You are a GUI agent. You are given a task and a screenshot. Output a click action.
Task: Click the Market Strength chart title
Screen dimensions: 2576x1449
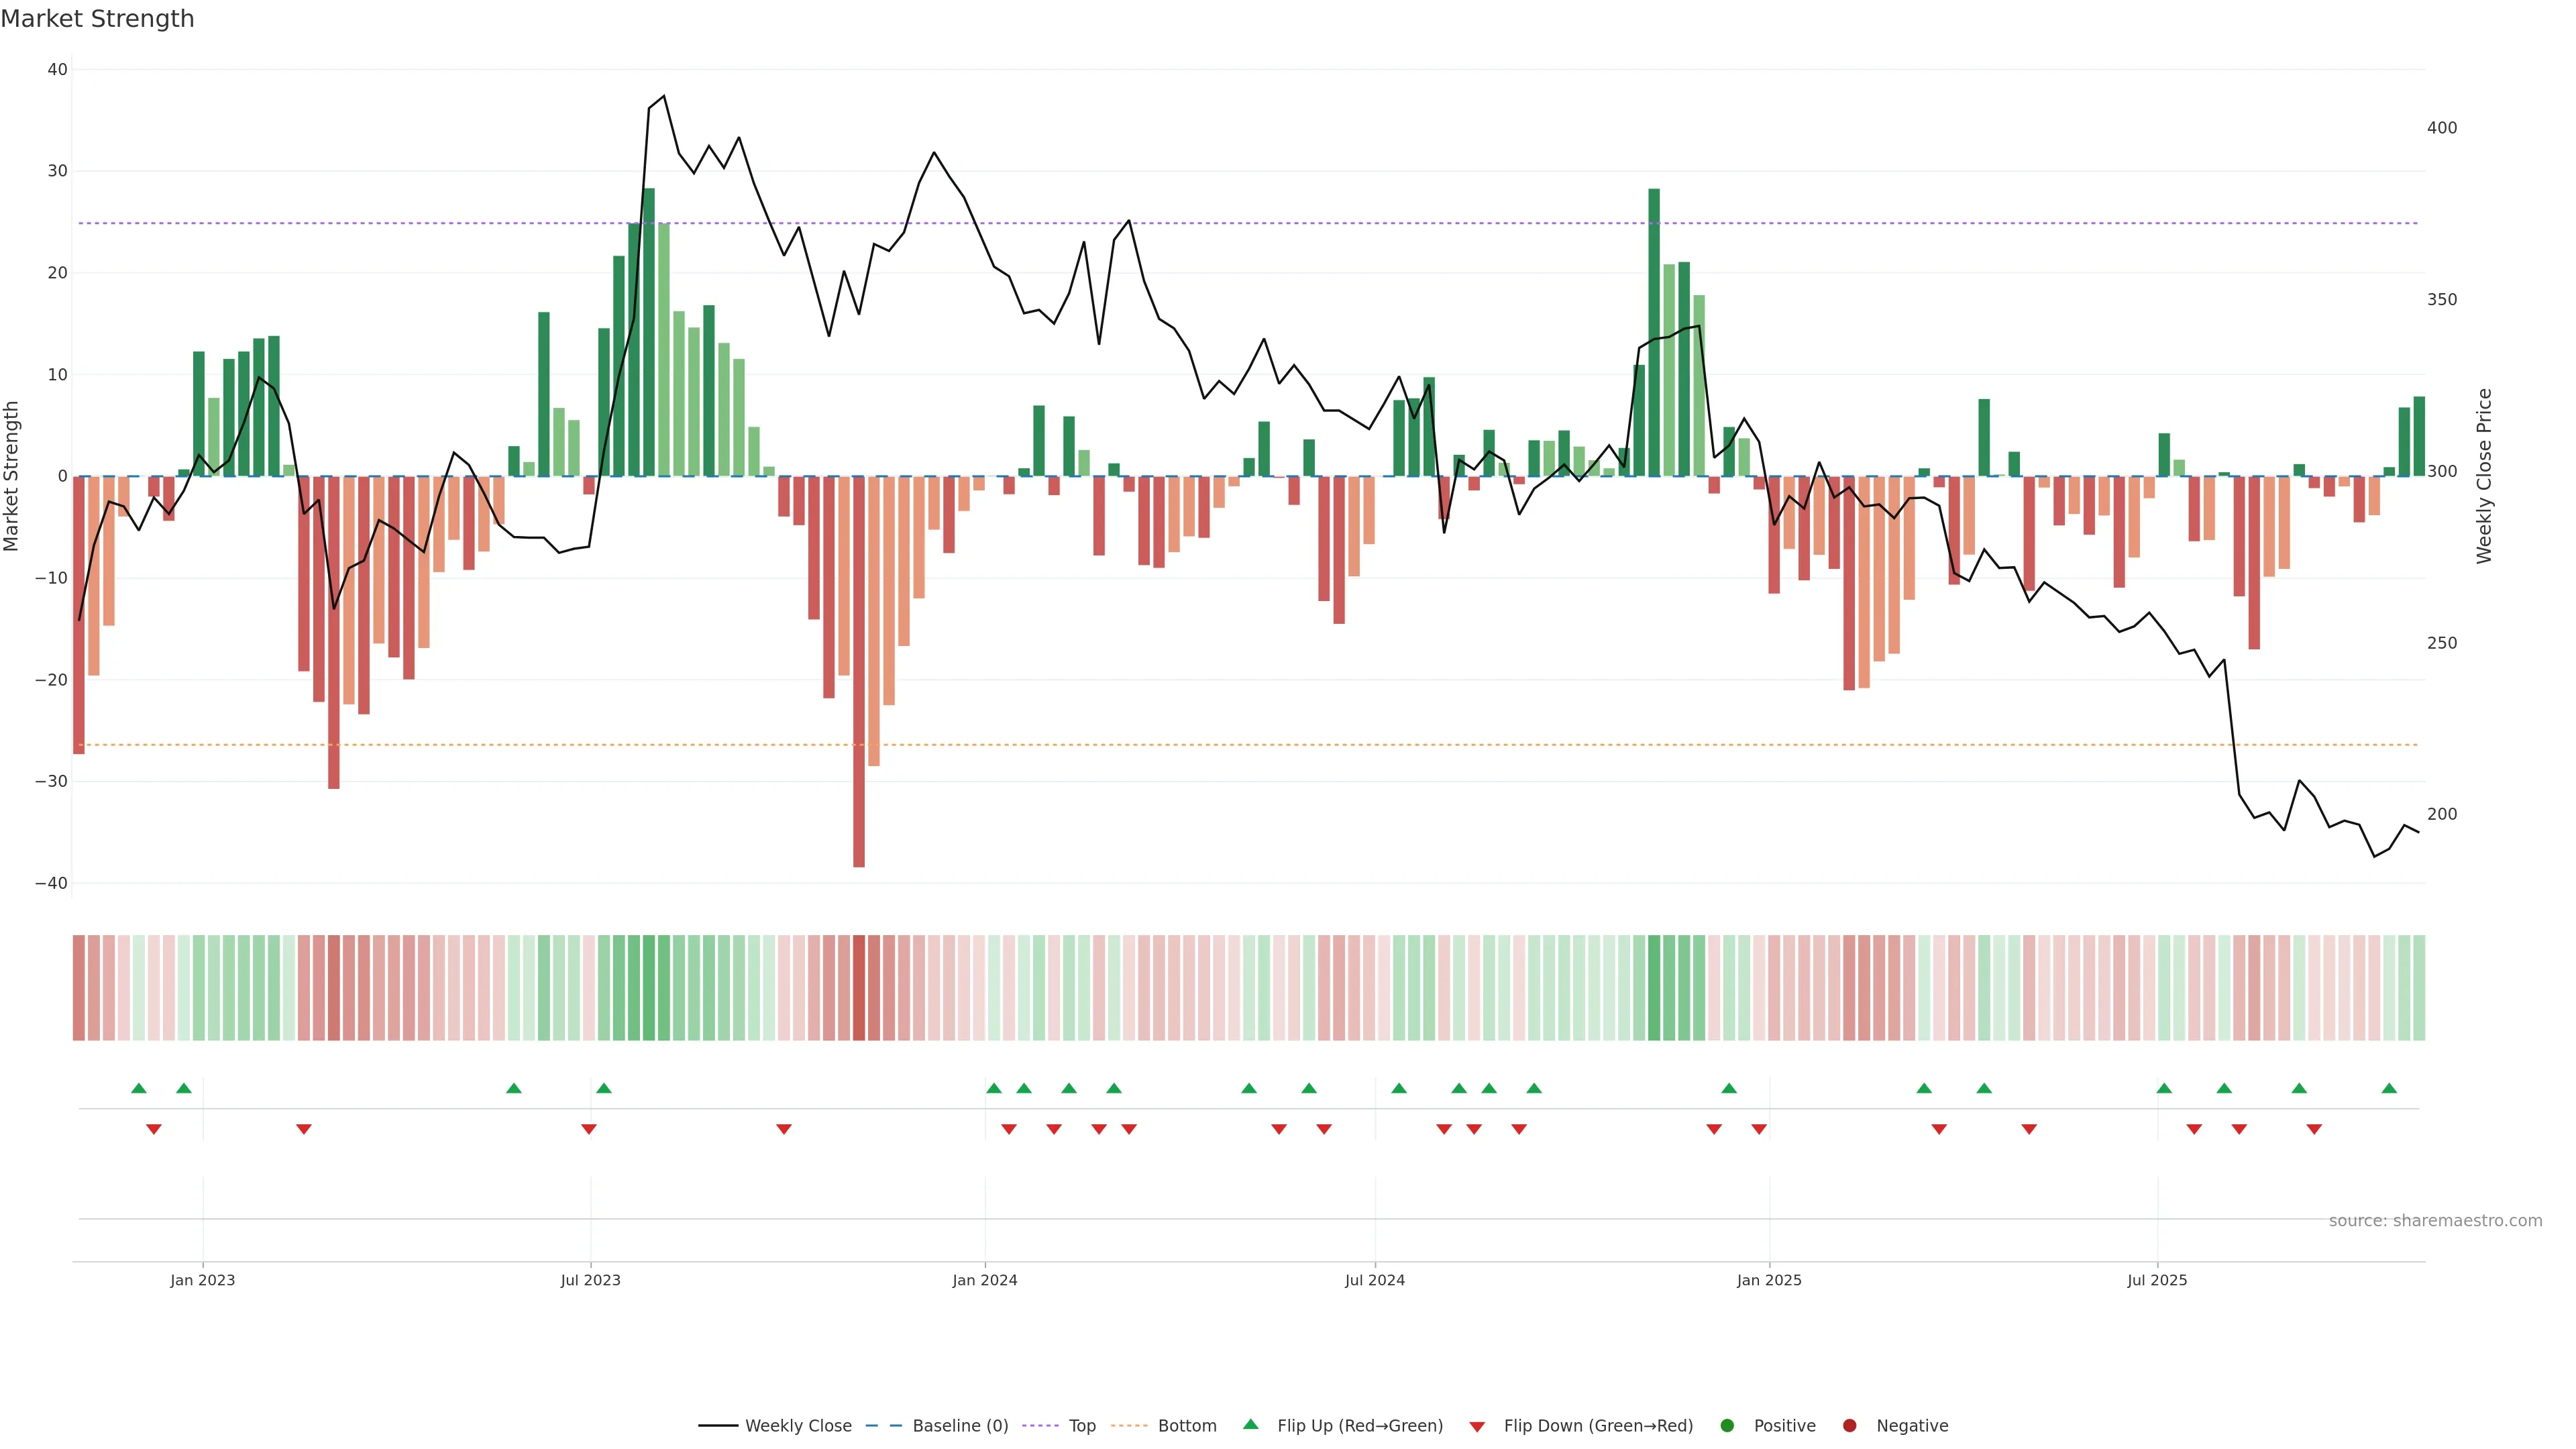pyautogui.click(x=97, y=19)
